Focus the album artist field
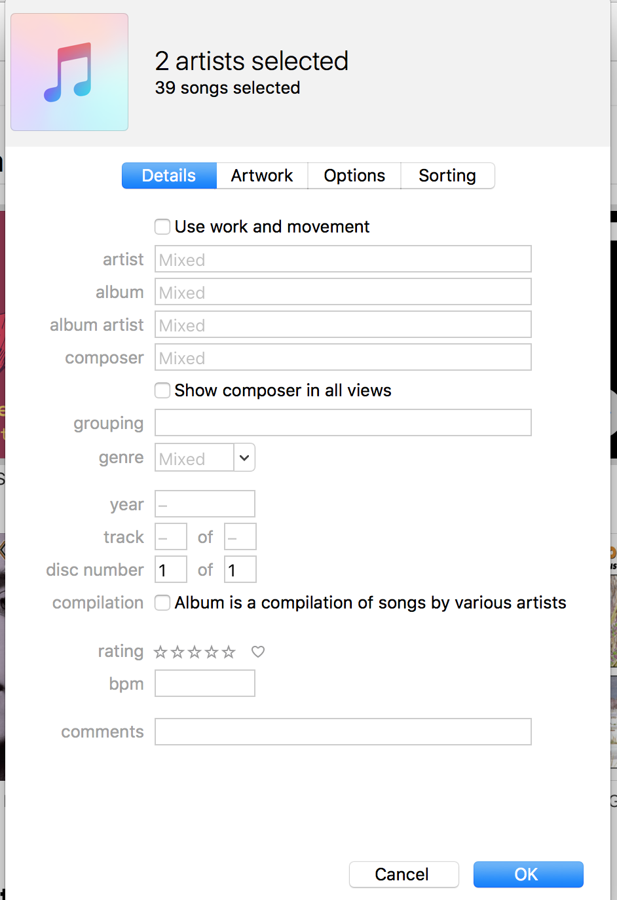 click(343, 325)
